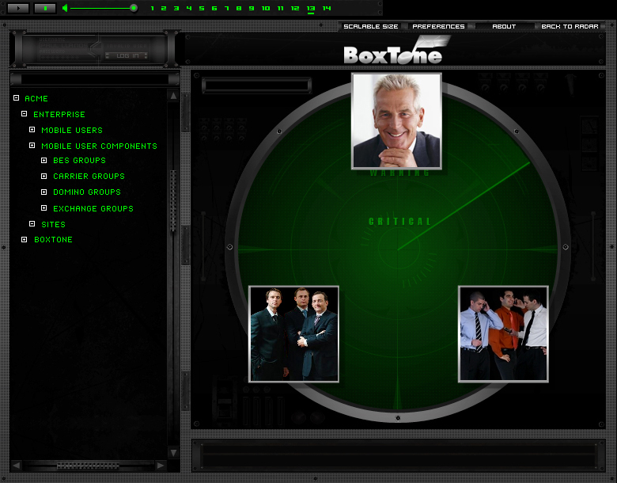Select current slide 13
The height and width of the screenshot is (483, 617).
(311, 9)
